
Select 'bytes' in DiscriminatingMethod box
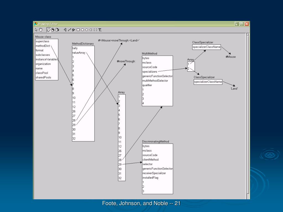coord(146,146)
